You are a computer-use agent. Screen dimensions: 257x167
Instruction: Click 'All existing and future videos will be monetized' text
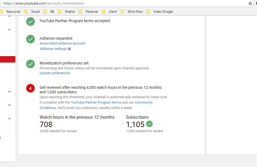click(x=95, y=68)
